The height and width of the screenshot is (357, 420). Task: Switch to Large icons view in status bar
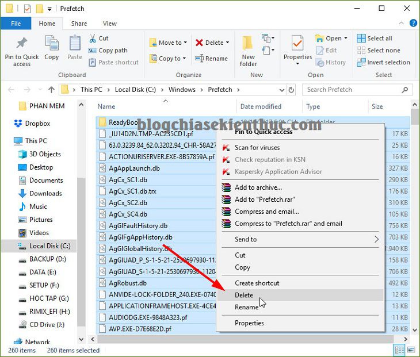pyautogui.click(x=411, y=350)
